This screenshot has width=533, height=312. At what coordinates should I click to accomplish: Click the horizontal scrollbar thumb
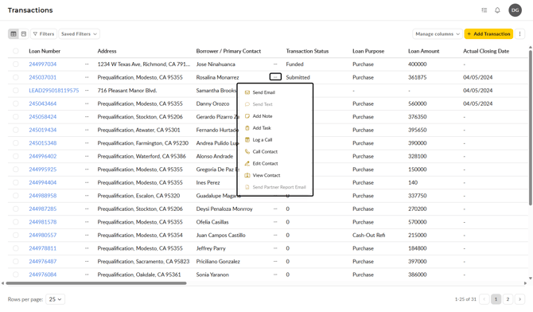pos(96,283)
